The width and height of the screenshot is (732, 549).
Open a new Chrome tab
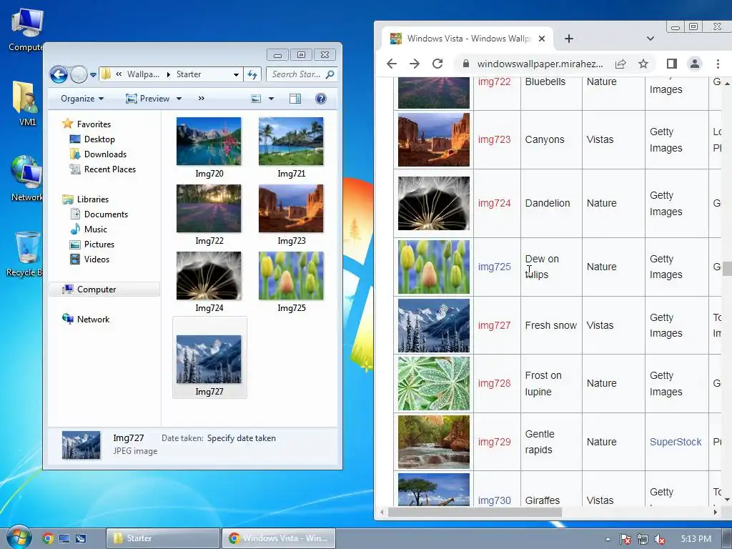(568, 39)
